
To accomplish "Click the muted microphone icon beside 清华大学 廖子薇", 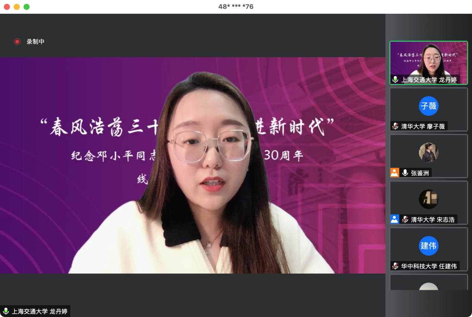I will (x=395, y=126).
